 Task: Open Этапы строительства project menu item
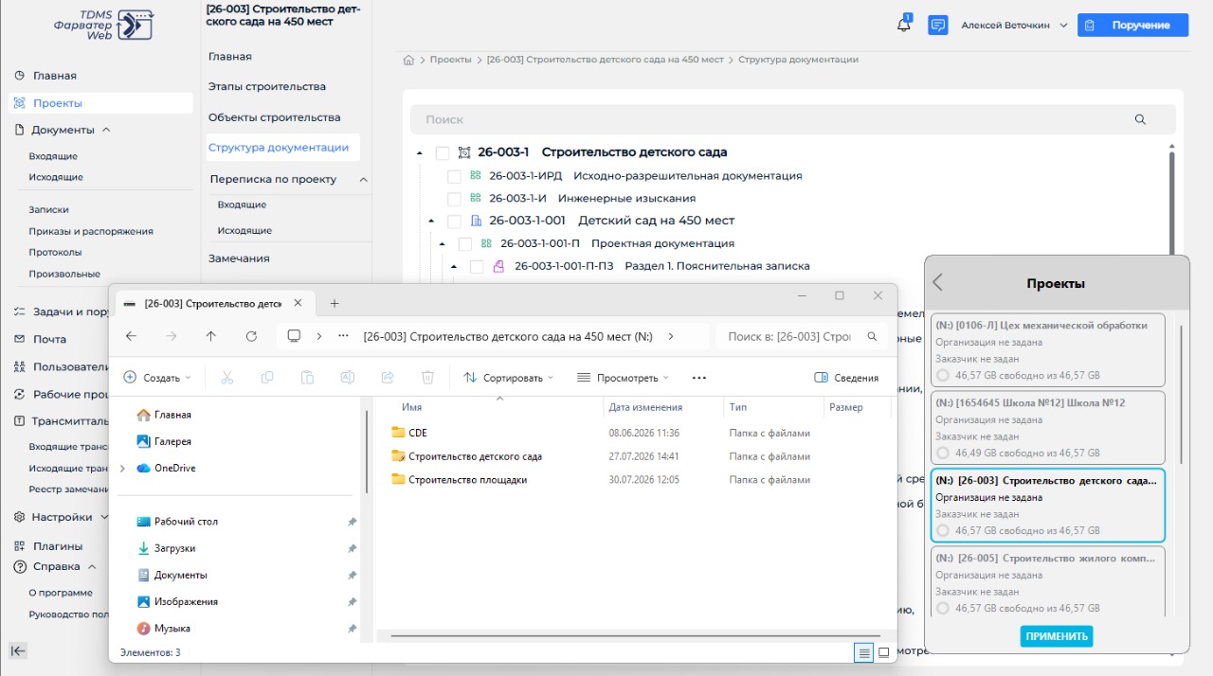coord(267,86)
